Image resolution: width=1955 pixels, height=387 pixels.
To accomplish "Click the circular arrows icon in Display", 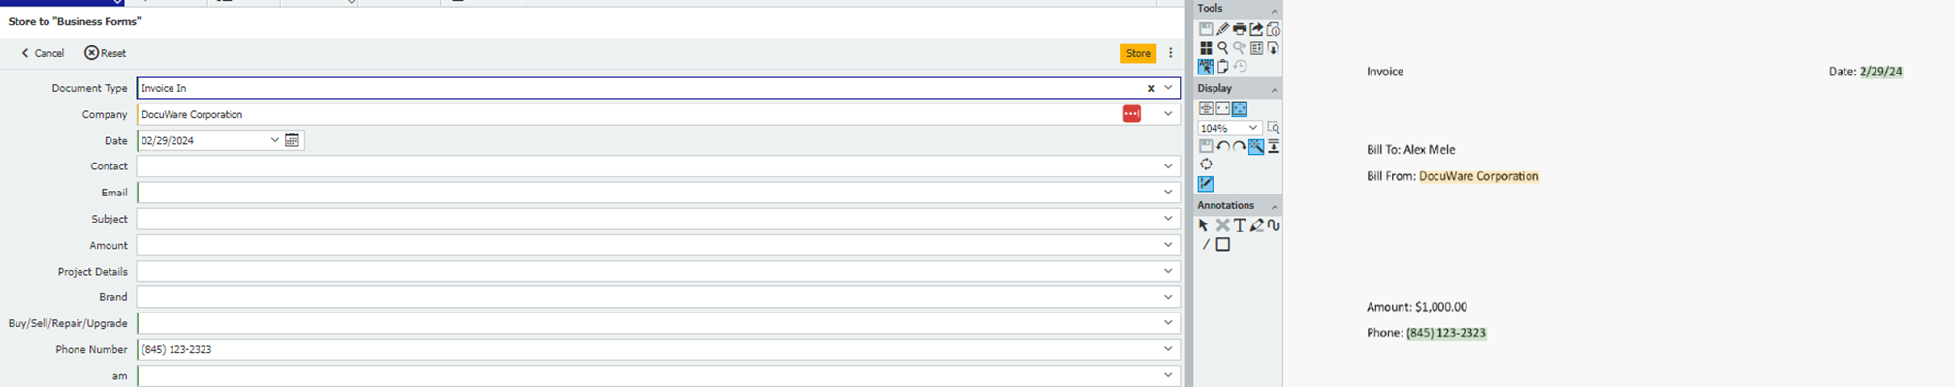I will click(1206, 164).
